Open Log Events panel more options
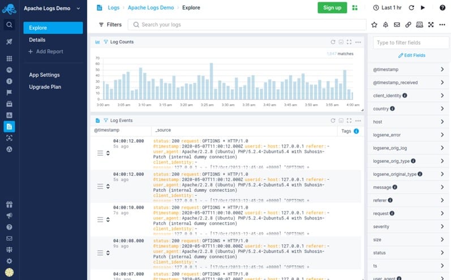 [358, 120]
